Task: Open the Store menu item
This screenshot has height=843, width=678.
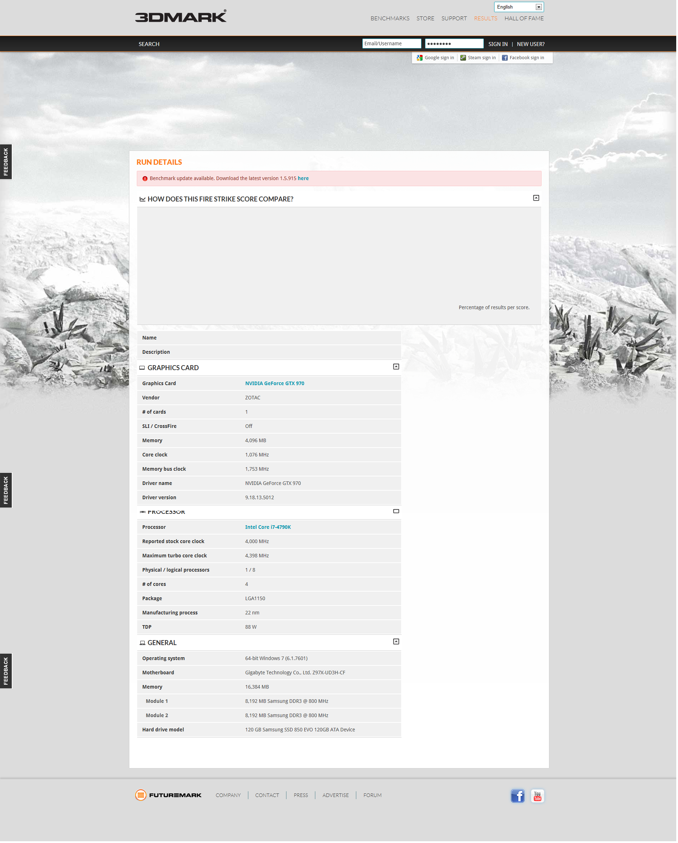Action: (x=425, y=19)
